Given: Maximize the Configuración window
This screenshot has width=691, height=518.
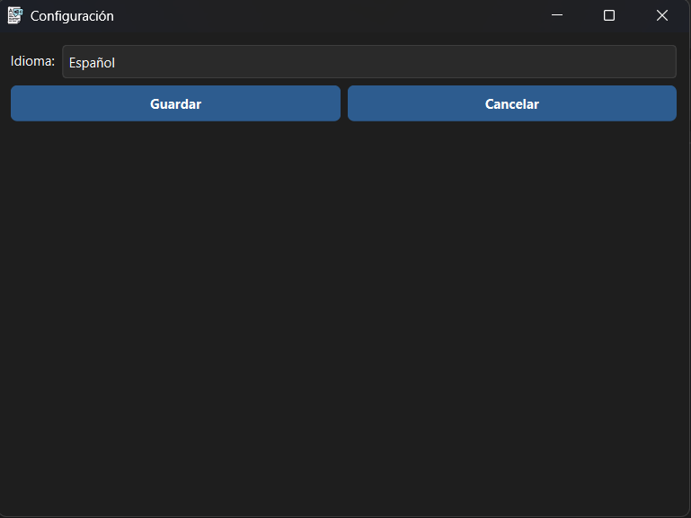Looking at the screenshot, I should click(609, 15).
